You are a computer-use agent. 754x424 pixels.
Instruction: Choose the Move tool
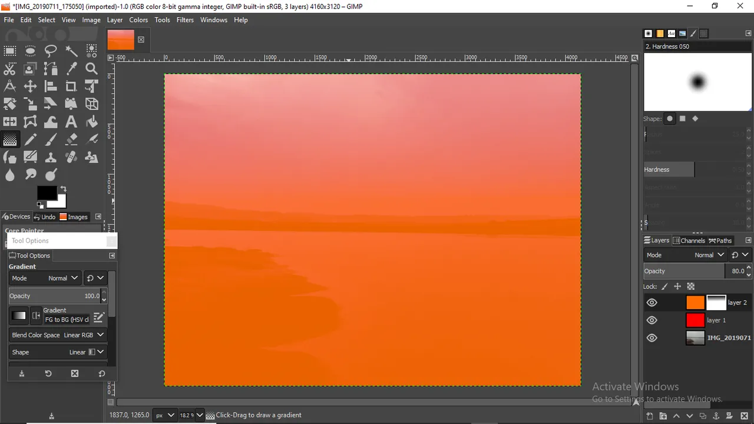click(x=30, y=87)
